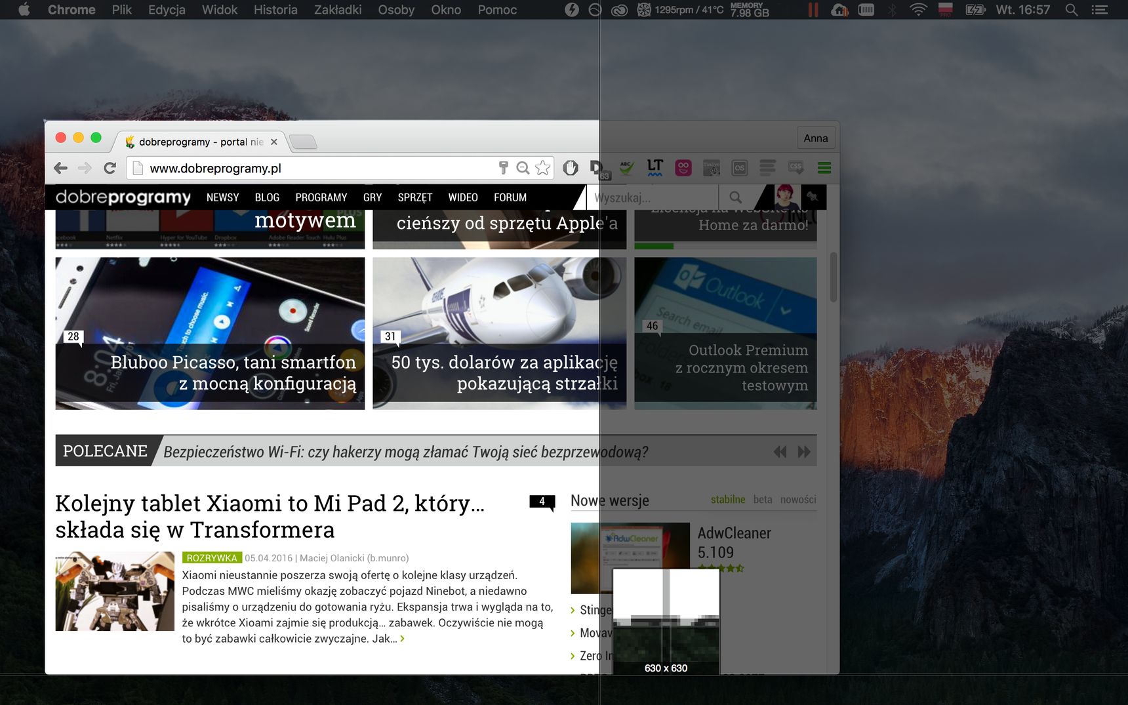The width and height of the screenshot is (1128, 705).
Task: Open the pink smiley face extension
Action: click(683, 168)
